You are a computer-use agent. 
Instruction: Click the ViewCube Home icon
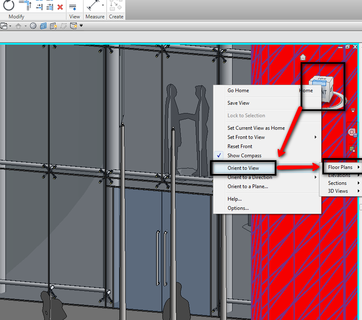[303, 57]
